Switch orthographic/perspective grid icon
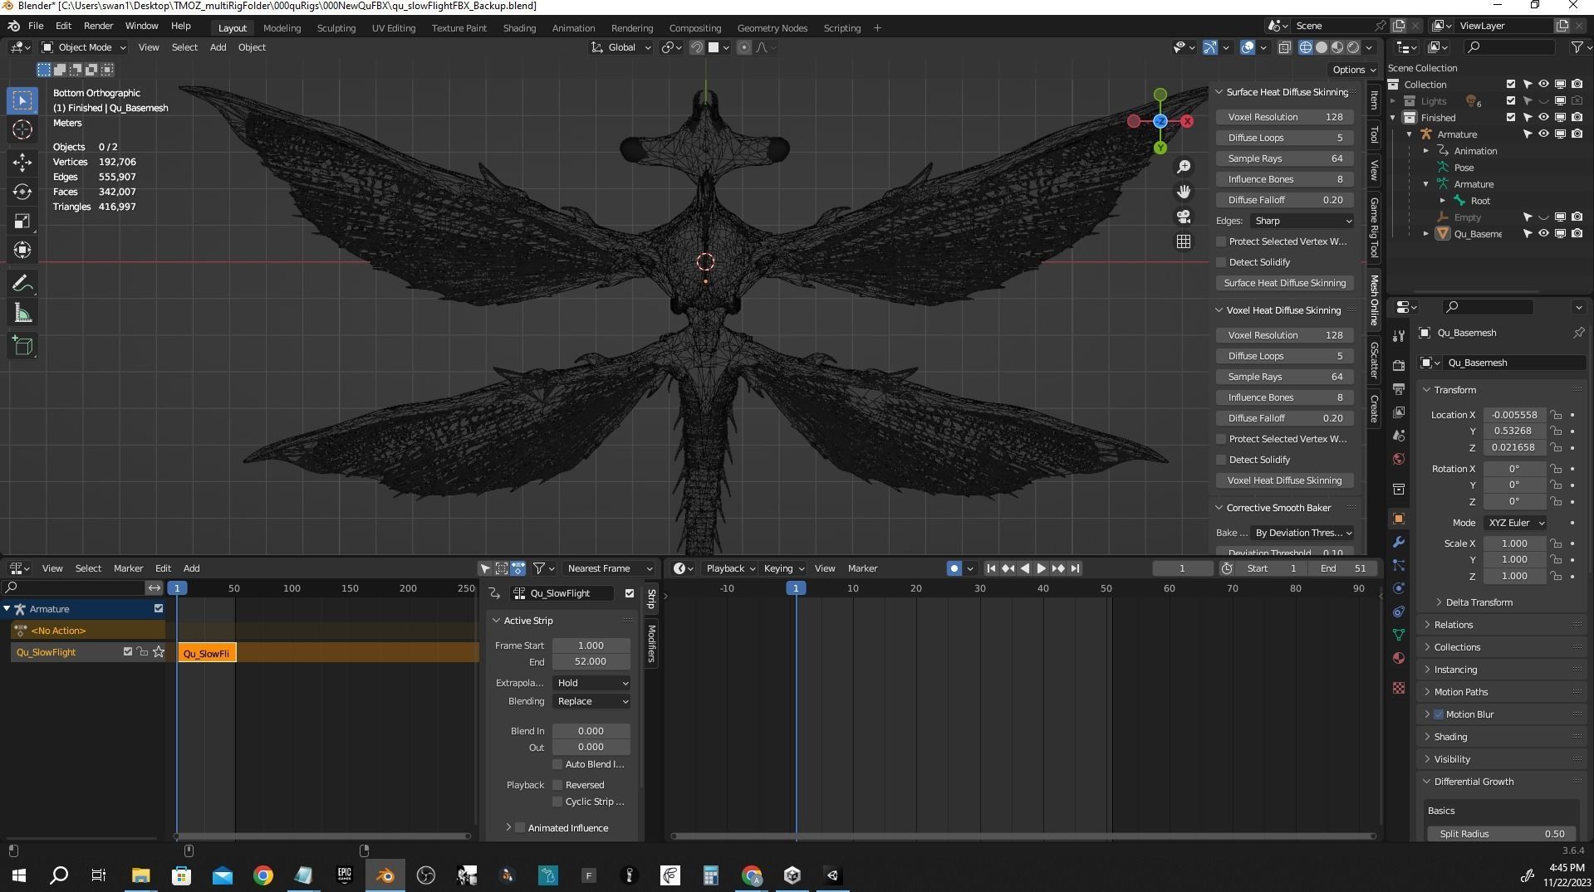This screenshot has width=1594, height=892. [x=1184, y=241]
